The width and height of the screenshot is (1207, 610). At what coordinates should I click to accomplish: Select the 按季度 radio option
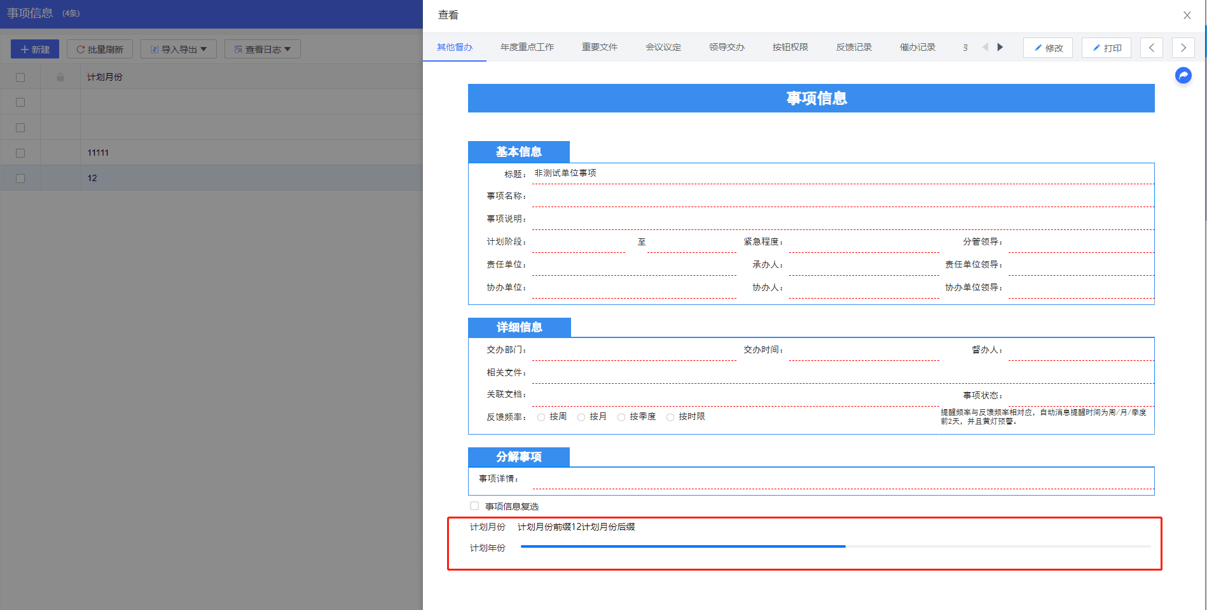[x=621, y=417]
